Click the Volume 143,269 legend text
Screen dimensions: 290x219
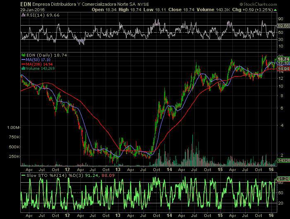pos(40,69)
